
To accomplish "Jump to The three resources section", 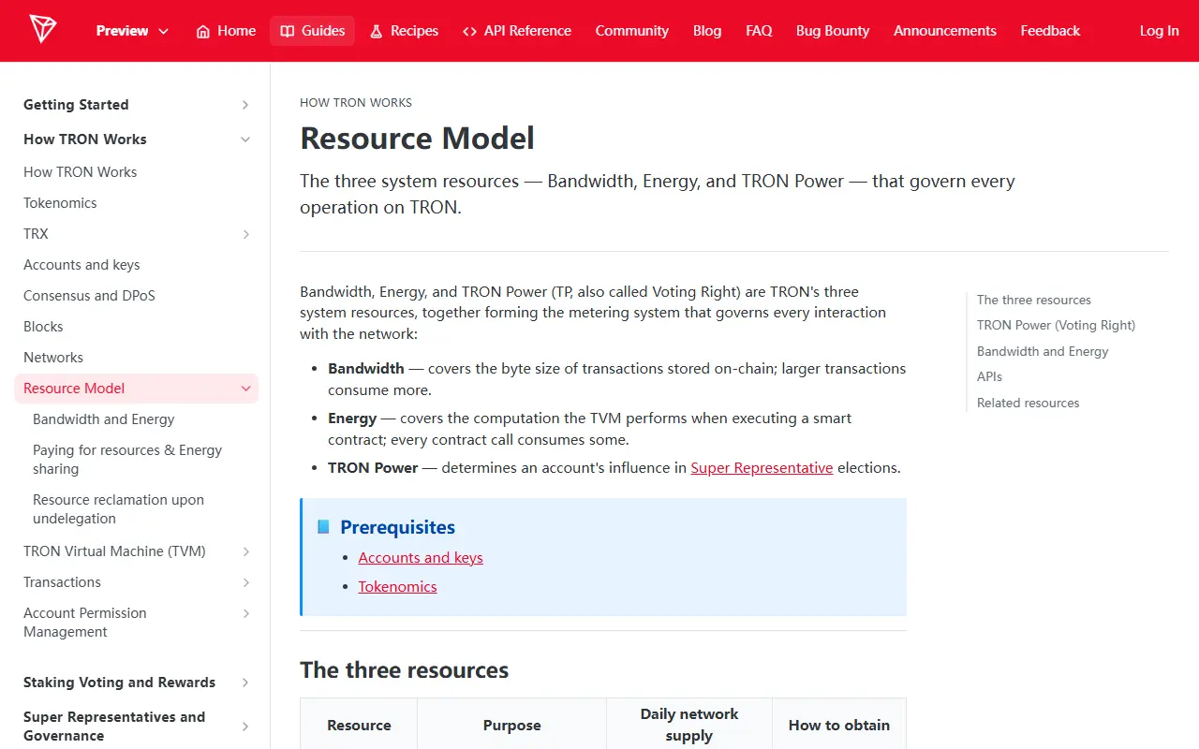I will coord(1034,300).
